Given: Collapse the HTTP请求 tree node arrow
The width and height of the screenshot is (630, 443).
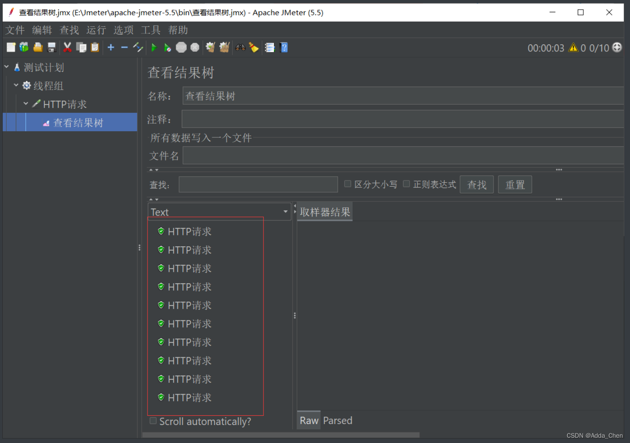Looking at the screenshot, I should (26, 104).
